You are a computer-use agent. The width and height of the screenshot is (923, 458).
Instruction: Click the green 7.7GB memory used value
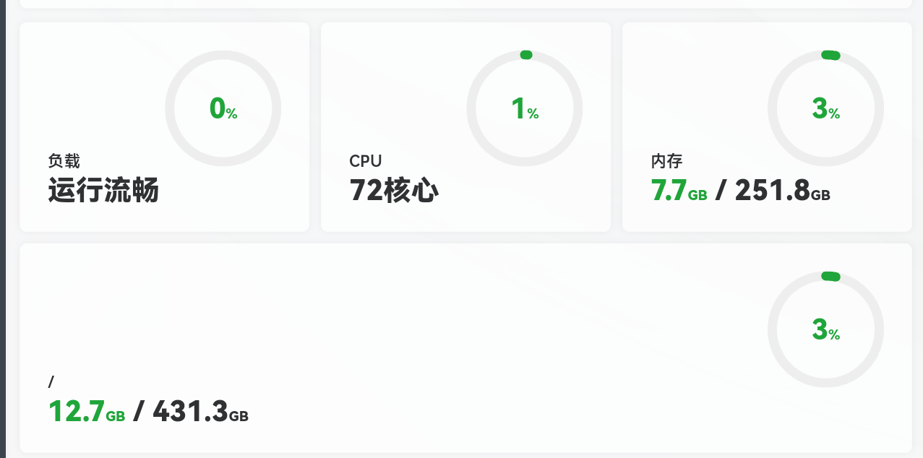[678, 193]
